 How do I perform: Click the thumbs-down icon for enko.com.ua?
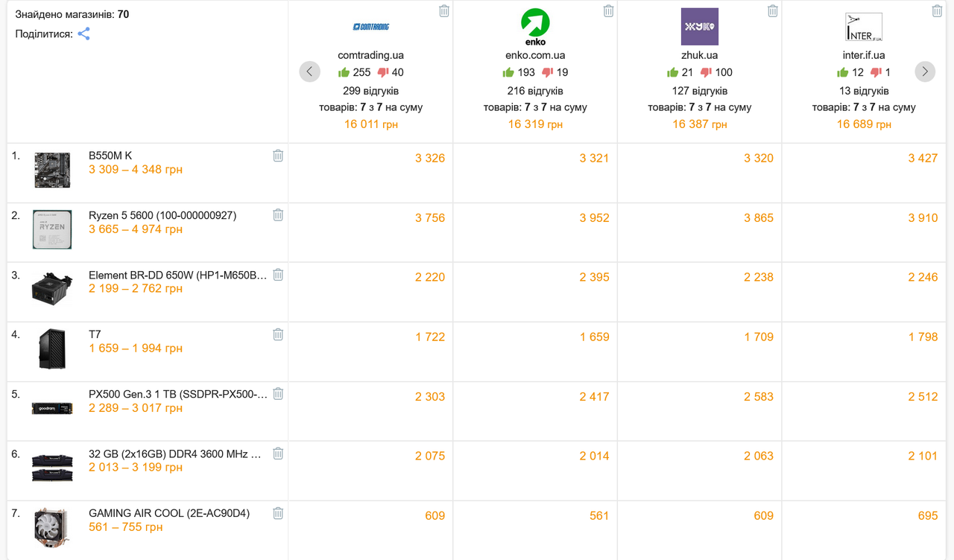coord(547,72)
